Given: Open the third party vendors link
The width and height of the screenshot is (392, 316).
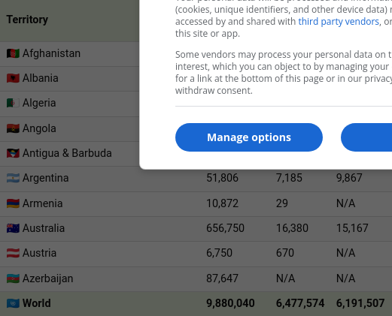Looking at the screenshot, I should click(339, 22).
